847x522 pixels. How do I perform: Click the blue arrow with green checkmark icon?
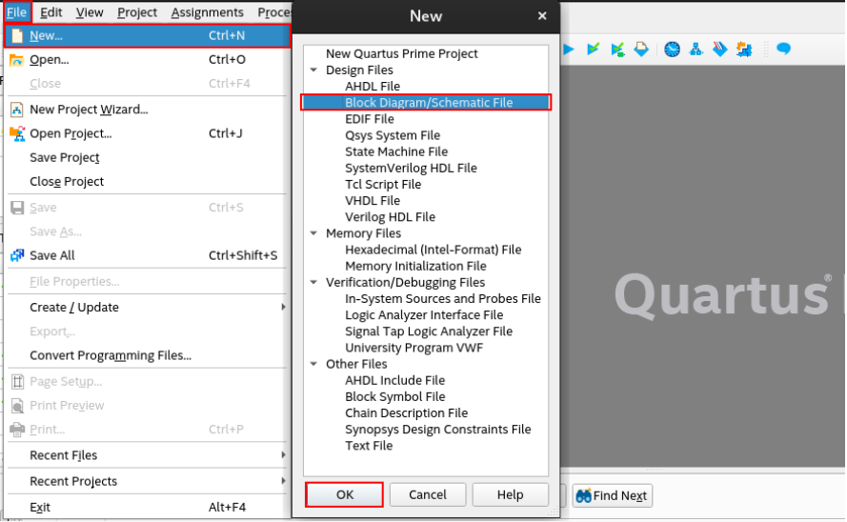tap(594, 50)
